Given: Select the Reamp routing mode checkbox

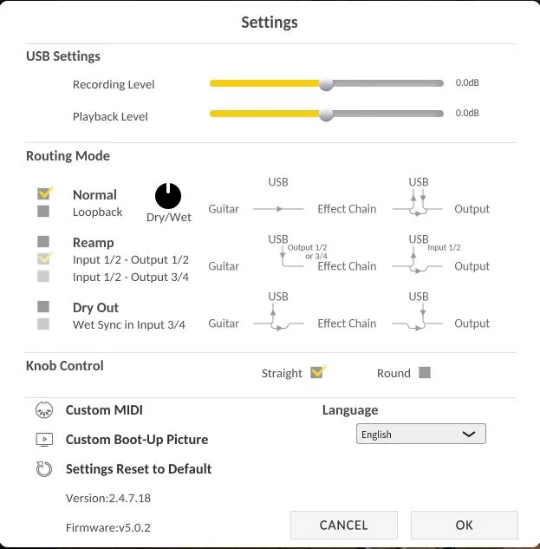Looking at the screenshot, I should pyautogui.click(x=43, y=241).
